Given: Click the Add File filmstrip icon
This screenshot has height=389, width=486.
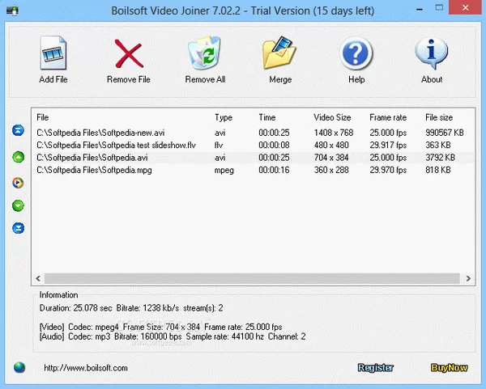Looking at the screenshot, I should (53, 53).
